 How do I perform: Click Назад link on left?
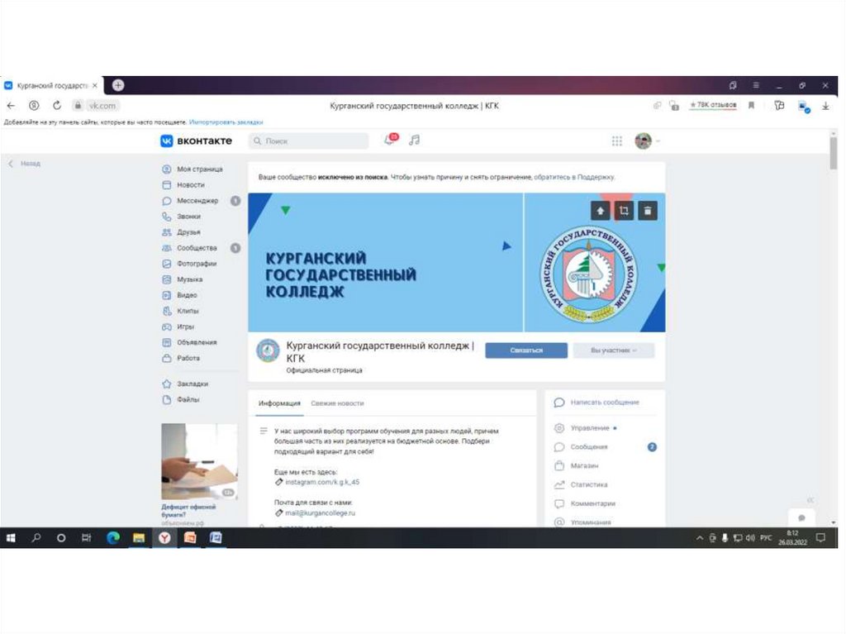(x=24, y=164)
